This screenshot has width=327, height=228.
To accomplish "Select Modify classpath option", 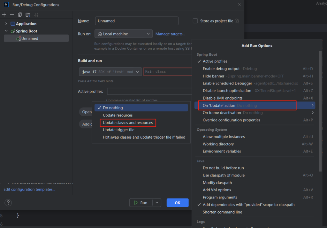I will [255, 183].
